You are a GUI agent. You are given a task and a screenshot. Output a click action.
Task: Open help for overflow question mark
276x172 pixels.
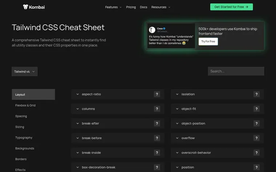[256, 138]
